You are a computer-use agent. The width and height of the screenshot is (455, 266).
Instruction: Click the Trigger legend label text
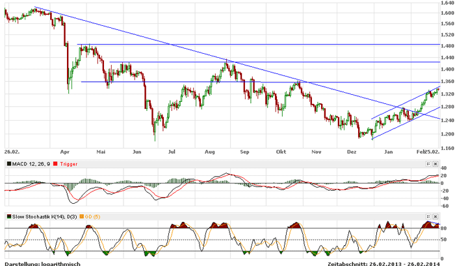(x=68, y=165)
